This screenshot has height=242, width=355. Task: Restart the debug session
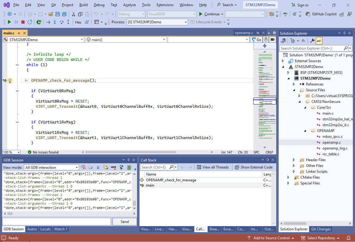pos(30,22)
